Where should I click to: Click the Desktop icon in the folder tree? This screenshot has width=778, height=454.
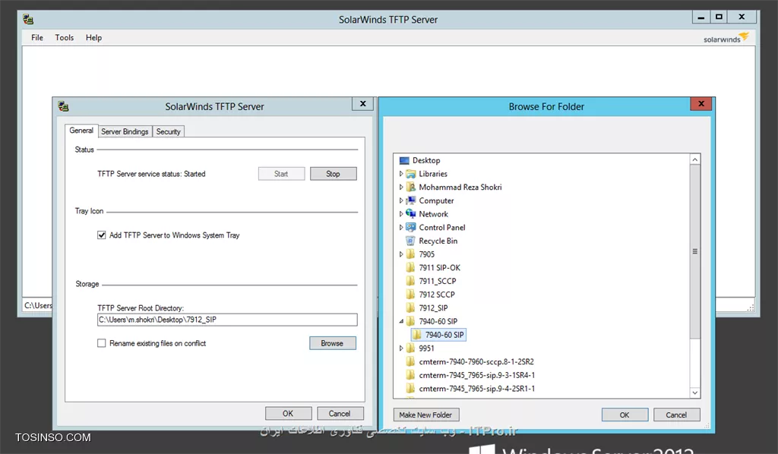404,161
